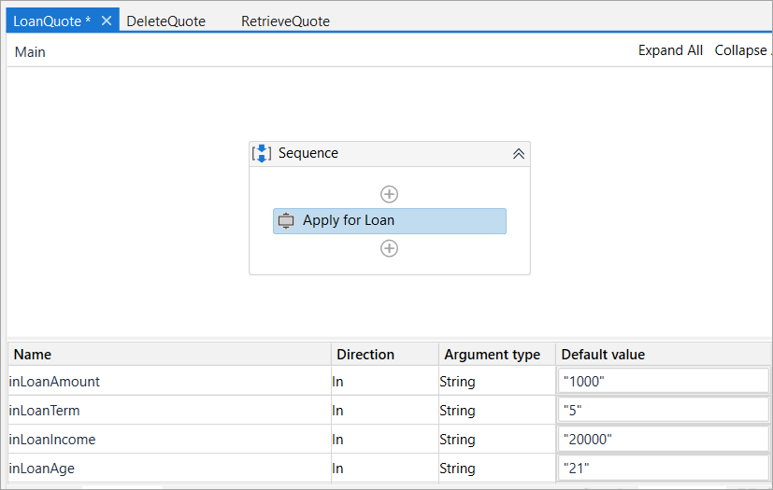The width and height of the screenshot is (773, 490).
Task: Switch to the RetrieveQuote tab
Action: 285,21
